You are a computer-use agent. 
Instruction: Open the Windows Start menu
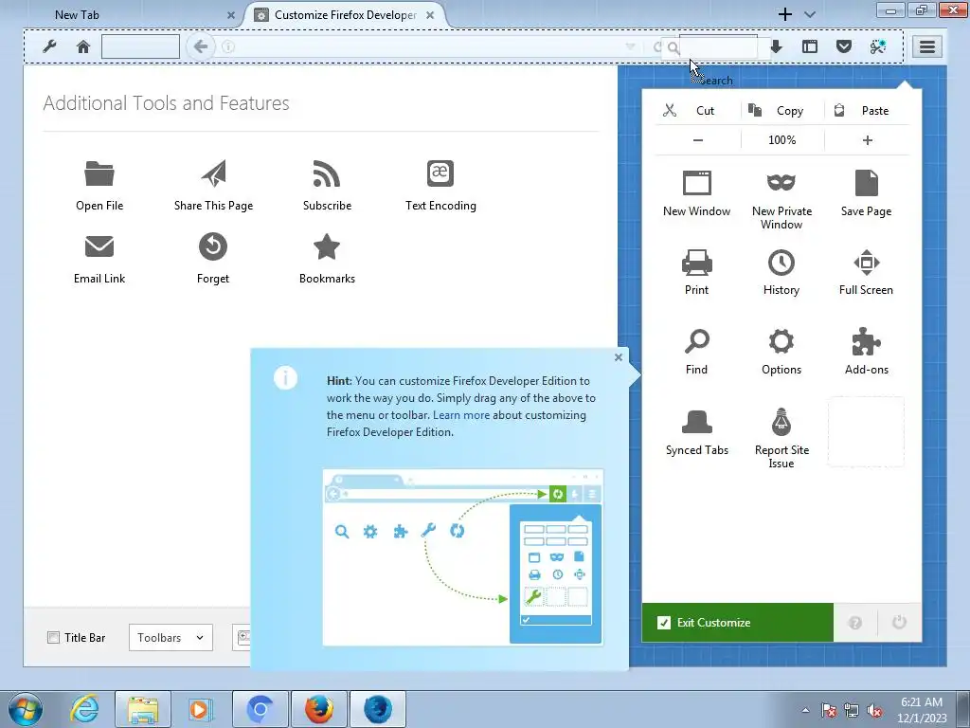(x=26, y=709)
